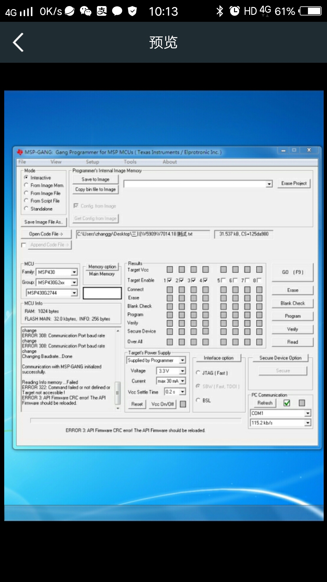Open the MCU Group dropdown MSP430G2xx
The width and height of the screenshot is (327, 582).
[x=74, y=283]
